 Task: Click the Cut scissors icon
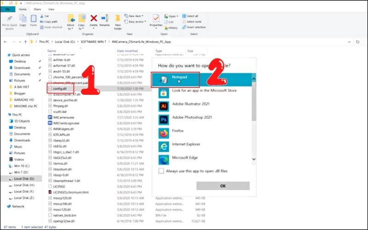(x=42, y=16)
